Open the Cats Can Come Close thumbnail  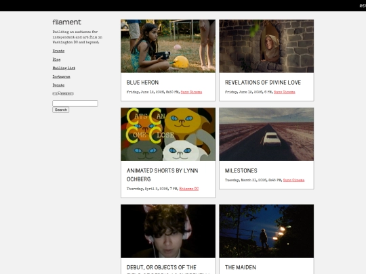[168, 134]
